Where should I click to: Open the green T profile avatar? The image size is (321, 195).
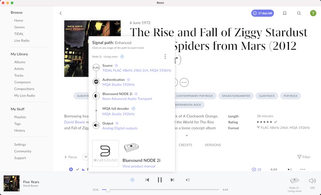pos(313,13)
